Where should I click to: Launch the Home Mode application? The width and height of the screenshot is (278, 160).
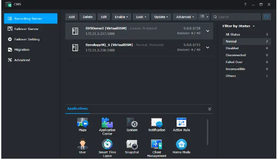181,147
